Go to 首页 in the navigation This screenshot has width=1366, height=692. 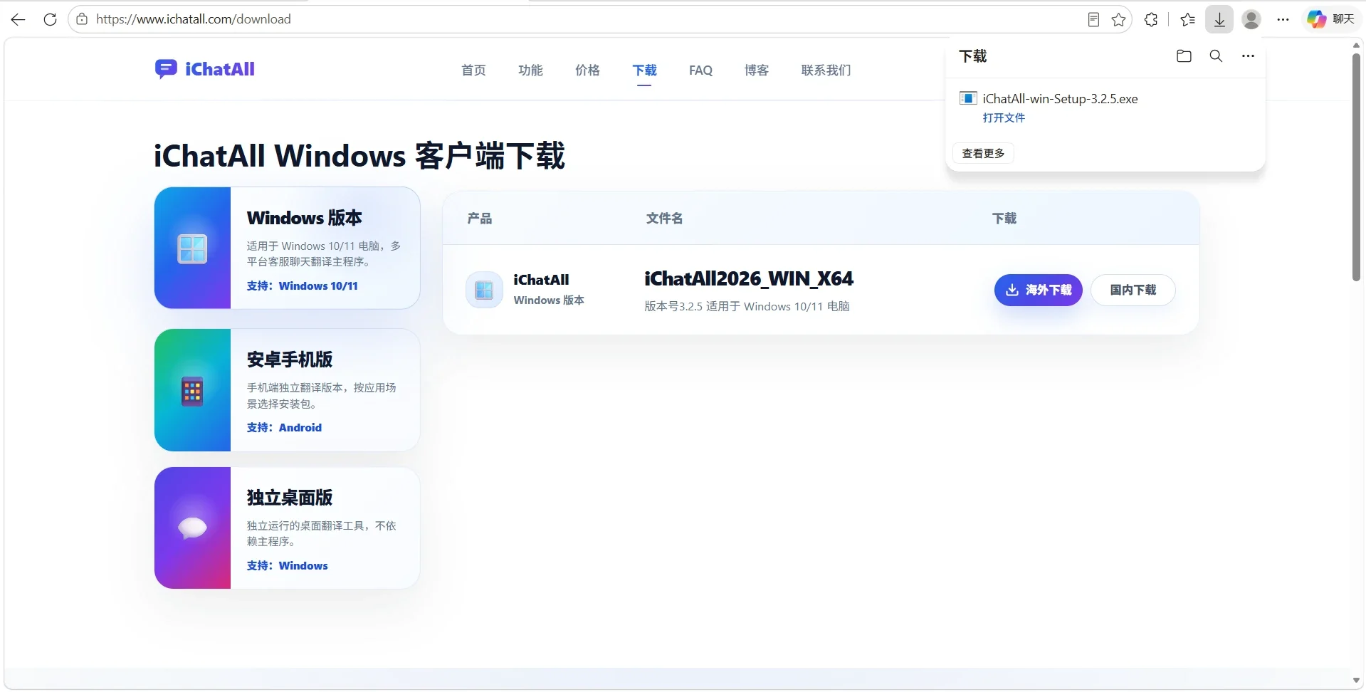point(473,70)
